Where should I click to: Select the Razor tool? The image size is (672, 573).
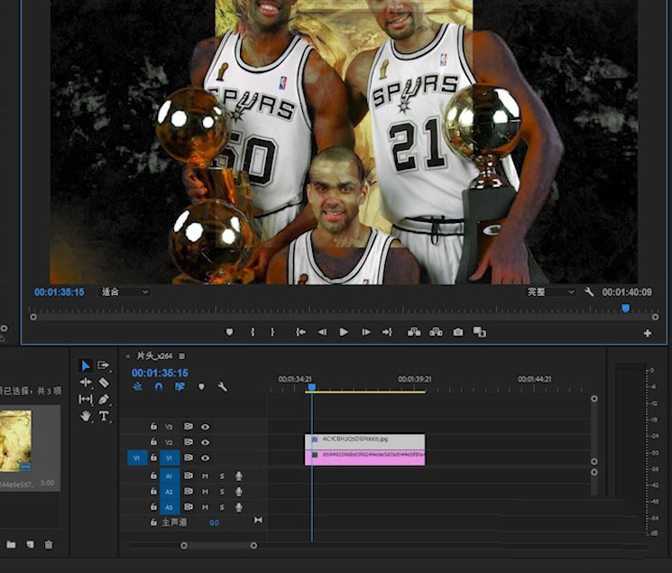coord(104,383)
